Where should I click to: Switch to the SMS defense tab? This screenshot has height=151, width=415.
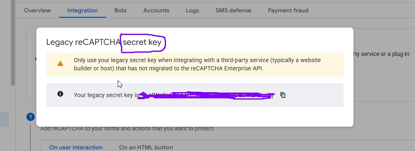(233, 11)
